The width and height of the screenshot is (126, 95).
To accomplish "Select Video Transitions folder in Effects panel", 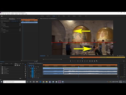I will click(x=6, y=74).
